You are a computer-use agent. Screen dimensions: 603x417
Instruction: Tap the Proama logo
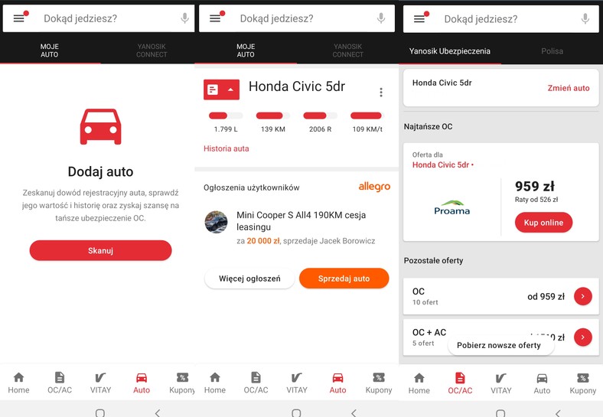(451, 207)
